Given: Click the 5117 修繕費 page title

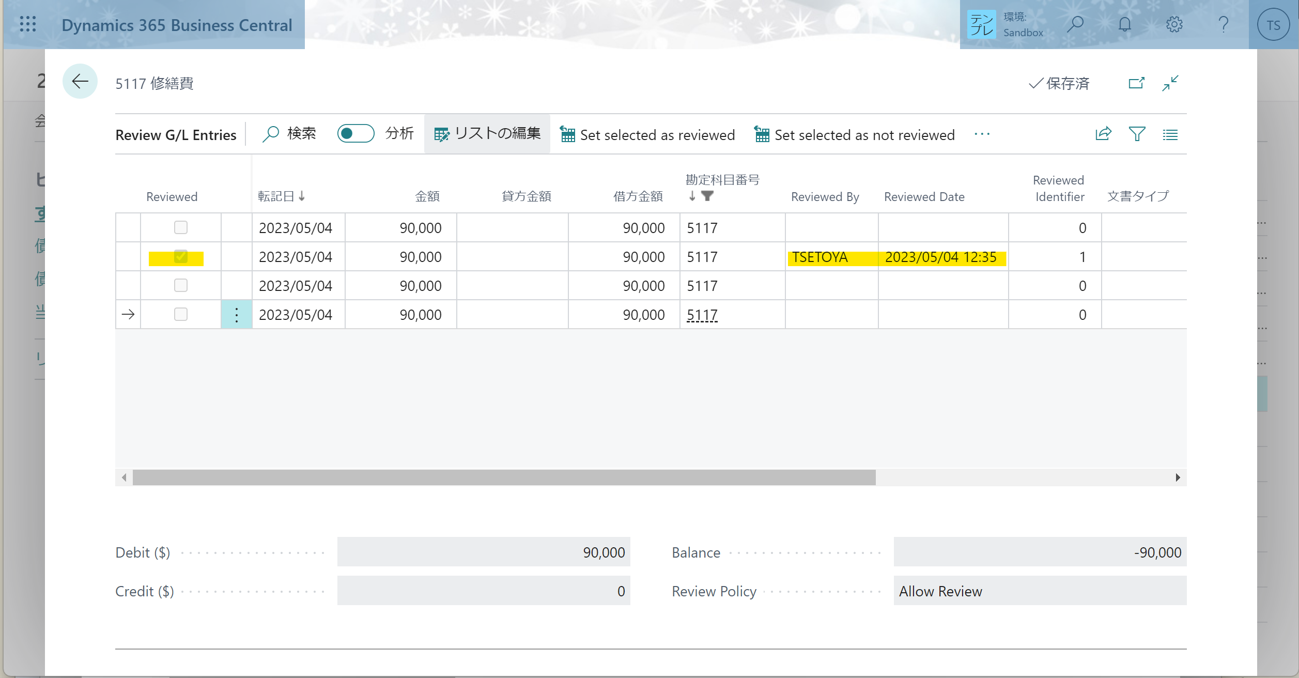Looking at the screenshot, I should coord(154,83).
